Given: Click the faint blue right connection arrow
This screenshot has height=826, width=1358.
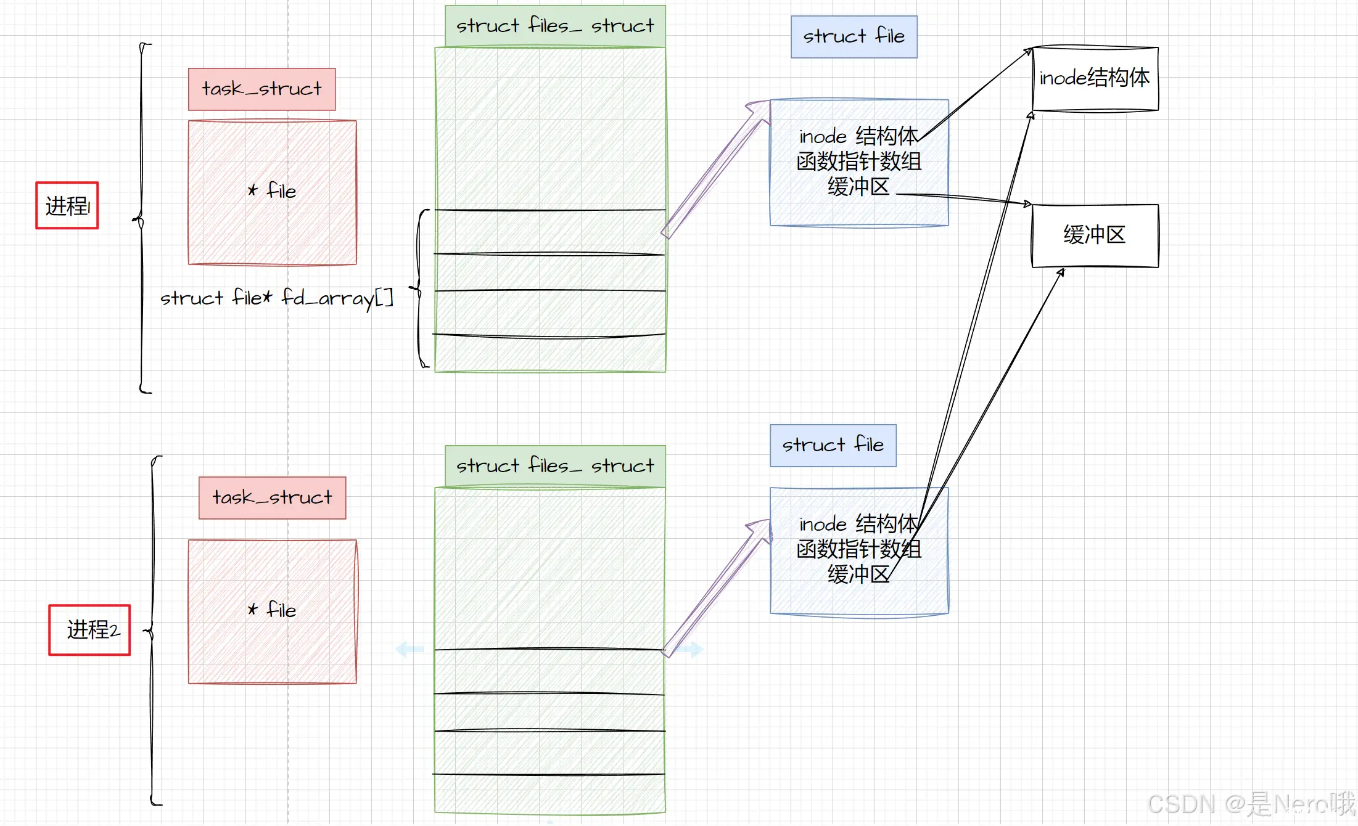Looking at the screenshot, I should 688,649.
